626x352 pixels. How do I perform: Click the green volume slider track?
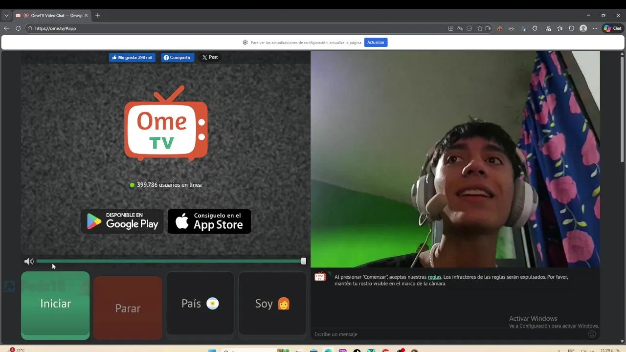(169, 261)
